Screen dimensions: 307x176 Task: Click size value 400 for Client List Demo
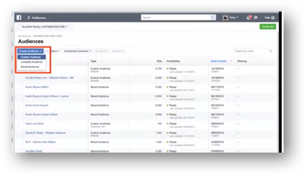[159, 124]
